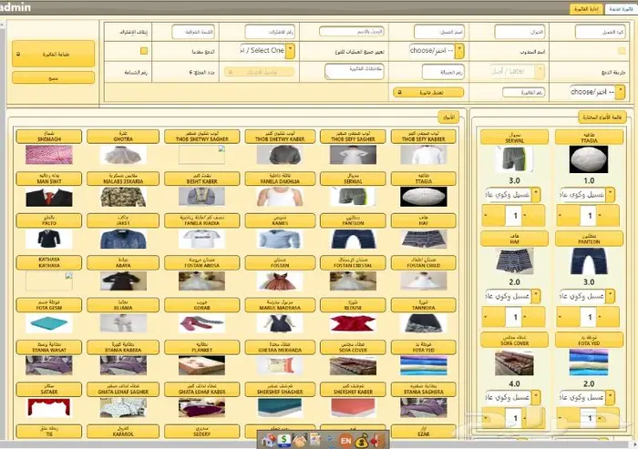This screenshot has height=449, width=638.
Task: Click the home icon in bottom dock
Action: [270, 439]
